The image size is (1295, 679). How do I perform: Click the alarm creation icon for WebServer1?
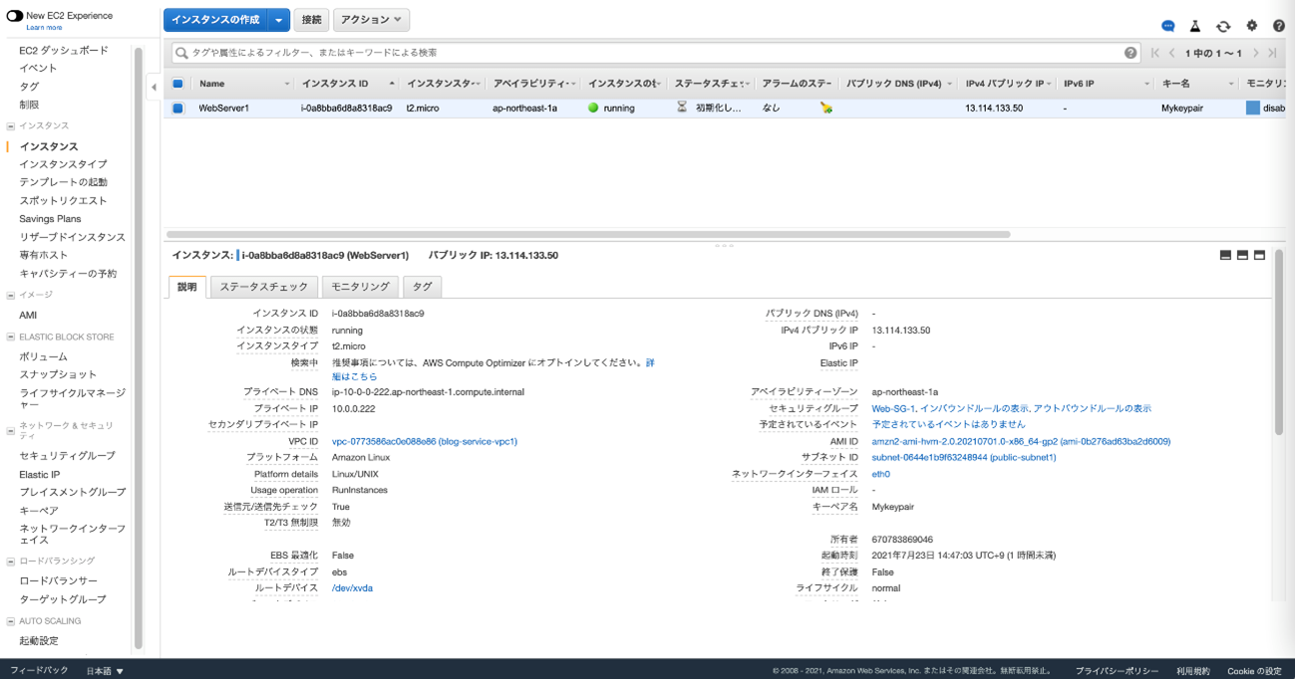click(825, 108)
